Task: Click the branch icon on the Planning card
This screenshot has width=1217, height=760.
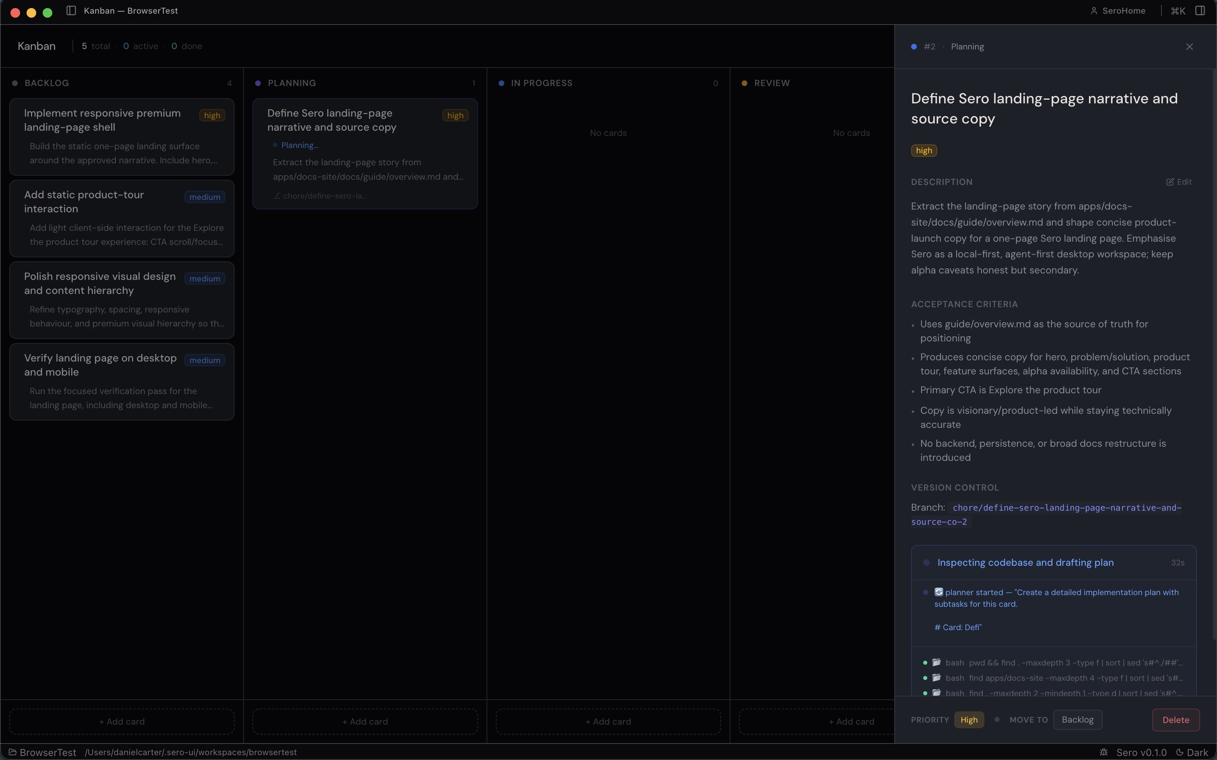Action: 277,195
